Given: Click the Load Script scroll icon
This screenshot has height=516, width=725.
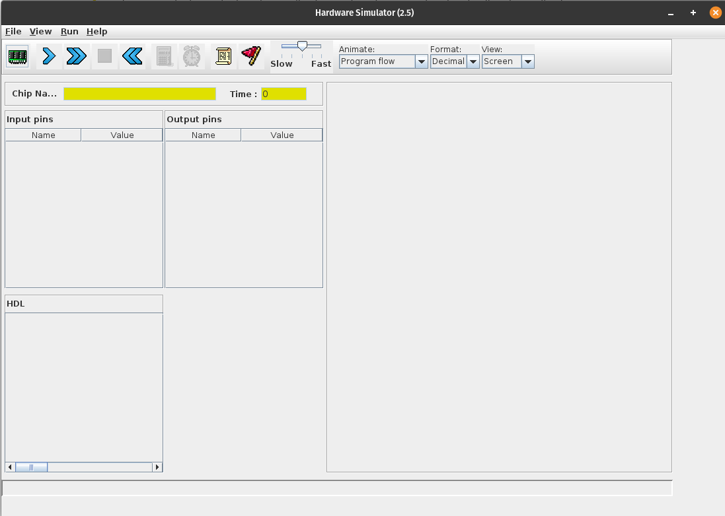Looking at the screenshot, I should [x=223, y=56].
